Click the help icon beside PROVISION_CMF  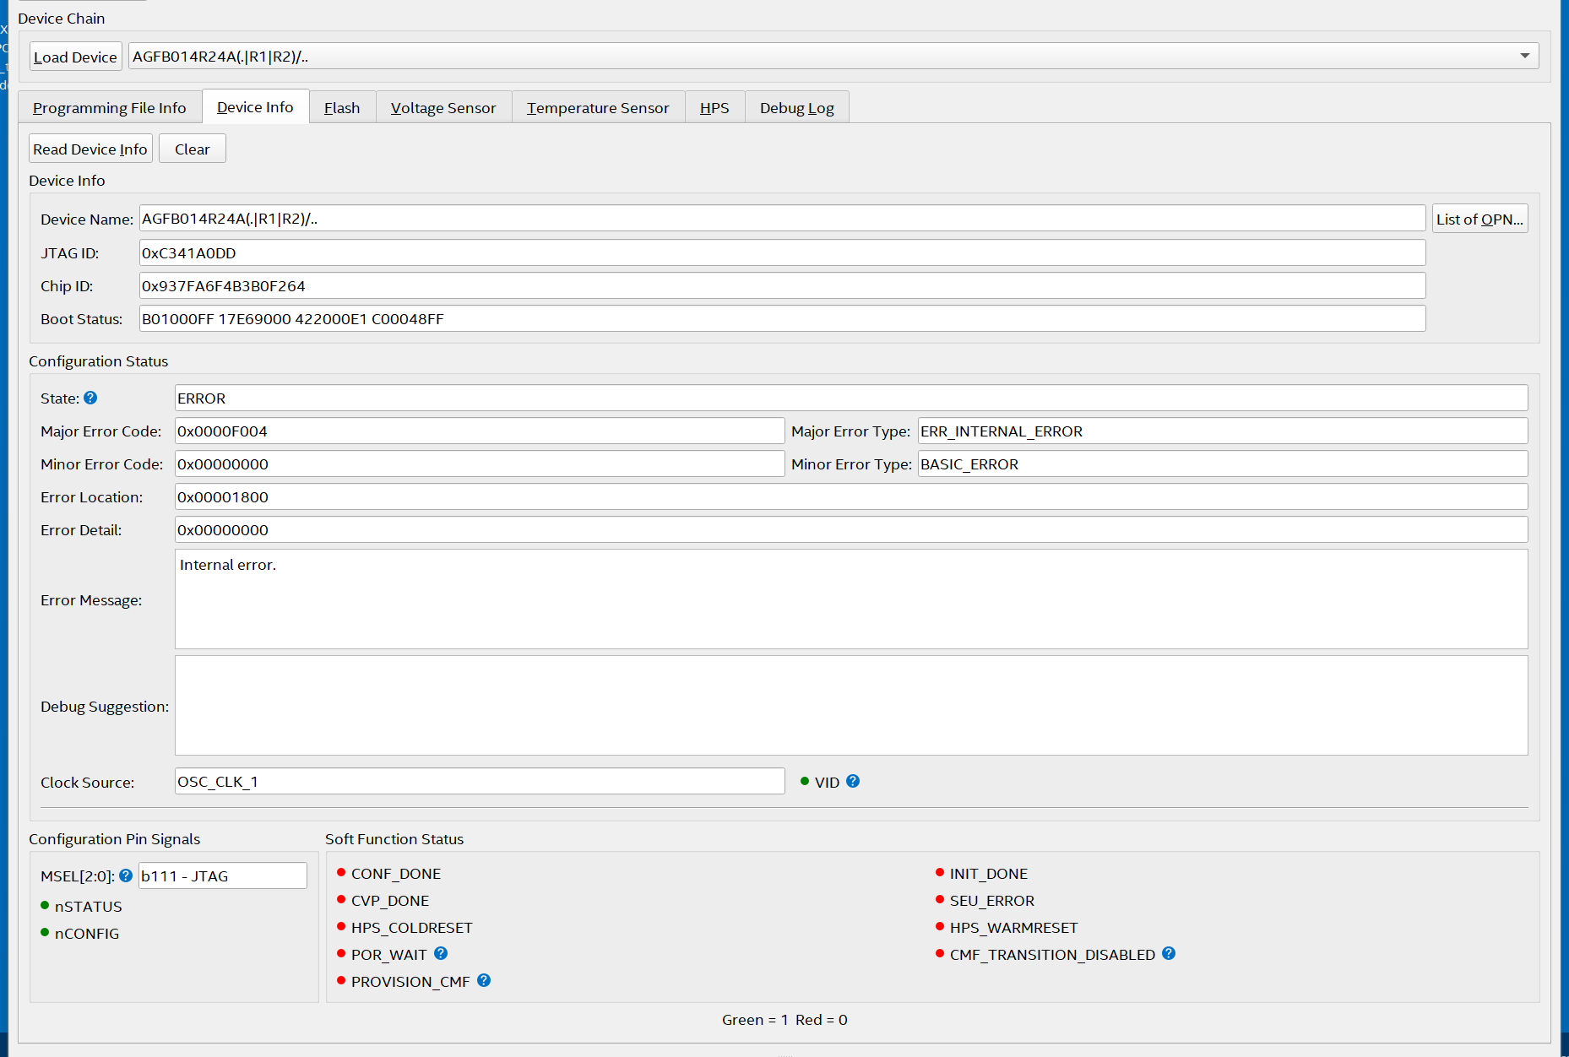pos(484,980)
